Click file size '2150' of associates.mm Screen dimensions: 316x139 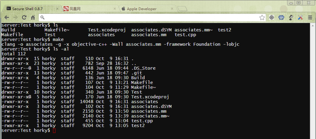[88, 111]
